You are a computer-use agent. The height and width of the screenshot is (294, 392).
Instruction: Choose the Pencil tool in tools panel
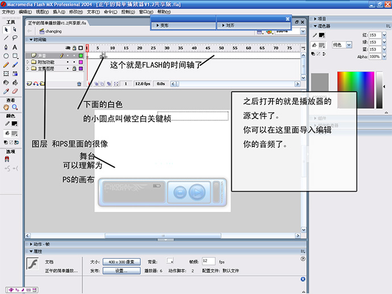click(x=6, y=65)
